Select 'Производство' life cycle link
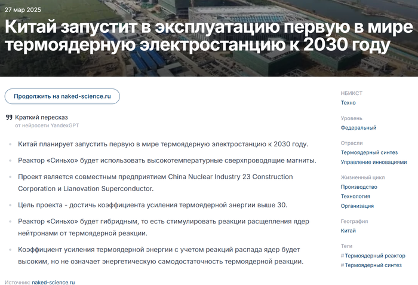 [x=359, y=187]
